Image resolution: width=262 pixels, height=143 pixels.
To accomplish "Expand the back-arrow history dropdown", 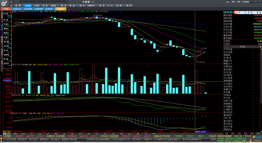I will [14, 2].
